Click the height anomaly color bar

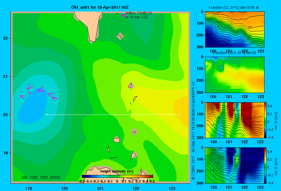pos(117,176)
